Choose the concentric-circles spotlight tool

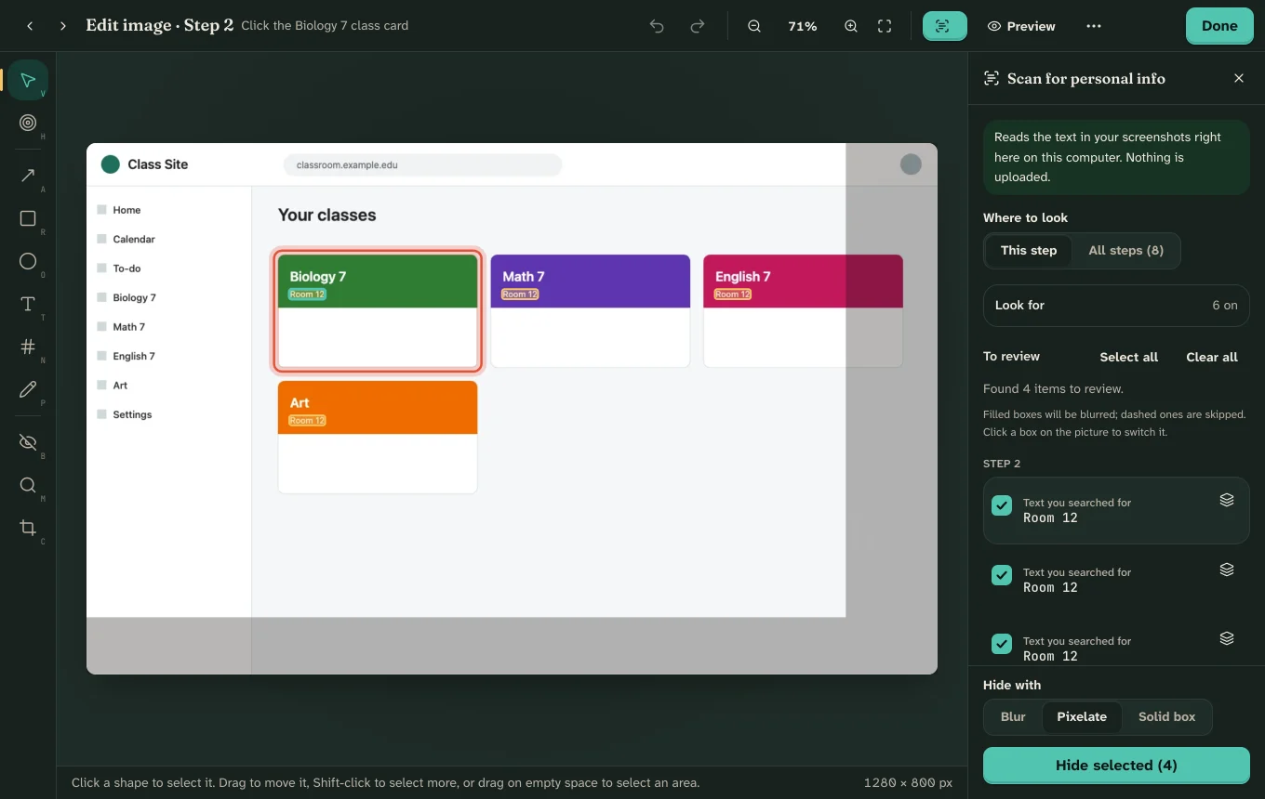28,123
